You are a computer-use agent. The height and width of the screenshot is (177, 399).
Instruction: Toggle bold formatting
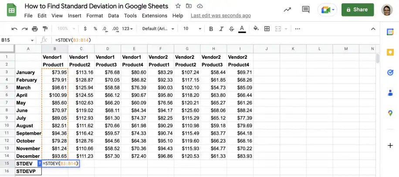coord(211,29)
